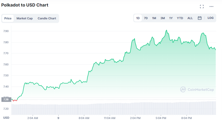Open the three-dot more options menu
Image resolution: width=222 pixels, height=120 pixels.
(212, 6)
